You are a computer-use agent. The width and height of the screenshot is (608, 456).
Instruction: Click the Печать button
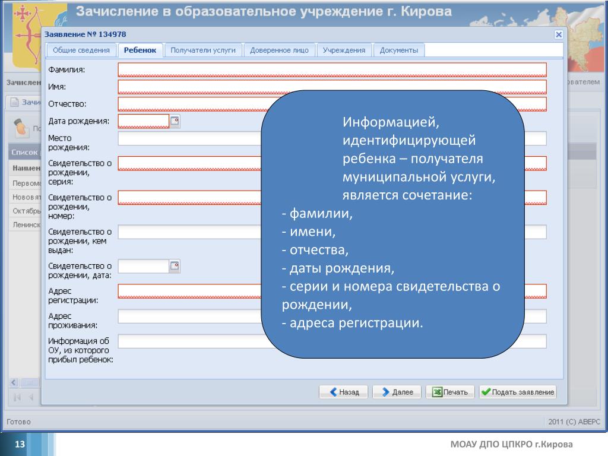450,392
